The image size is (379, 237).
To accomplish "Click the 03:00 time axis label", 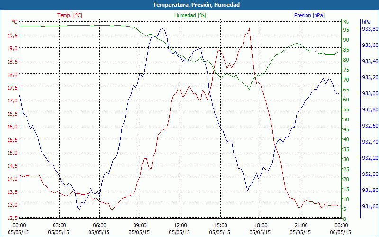I will pos(59,225).
